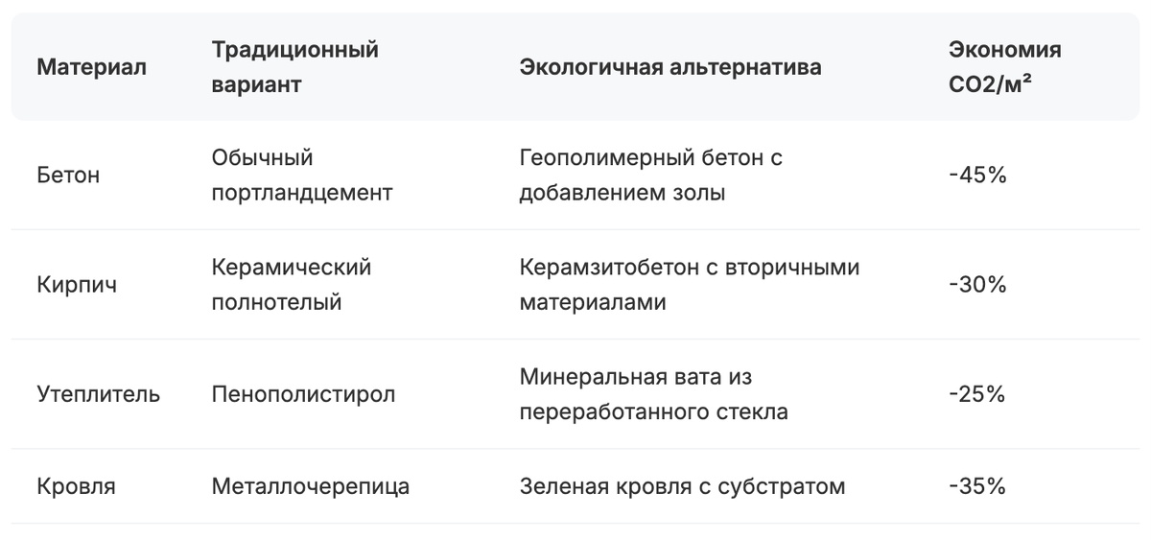The width and height of the screenshot is (1151, 540).
Task: Select the Утеплитель cell
Action: point(99,394)
